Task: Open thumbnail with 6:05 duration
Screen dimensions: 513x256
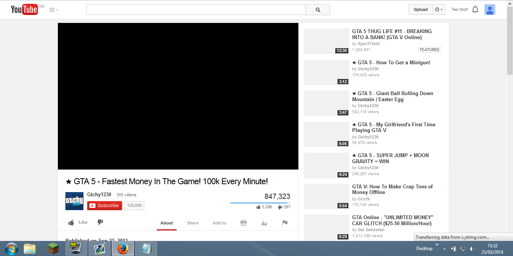Action: pyautogui.click(x=326, y=134)
